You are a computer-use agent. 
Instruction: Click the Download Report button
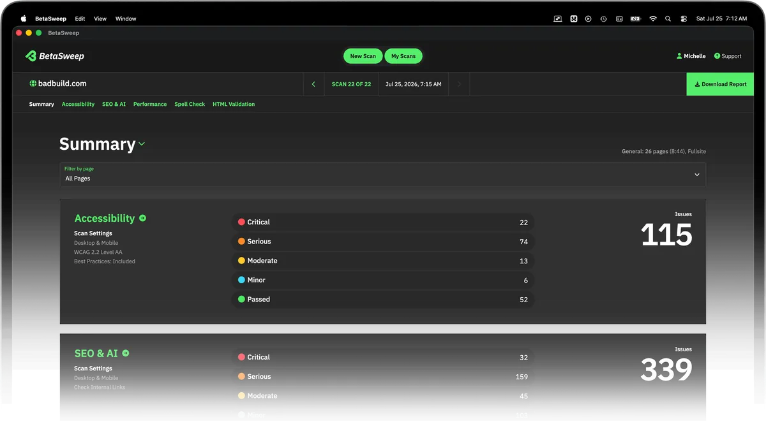click(720, 84)
